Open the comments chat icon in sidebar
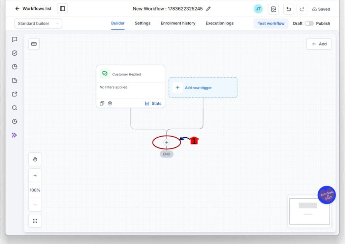345x244 pixels. point(14,39)
